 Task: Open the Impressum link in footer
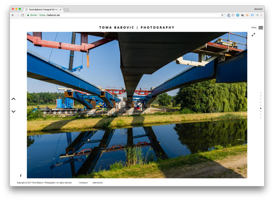coord(83,183)
